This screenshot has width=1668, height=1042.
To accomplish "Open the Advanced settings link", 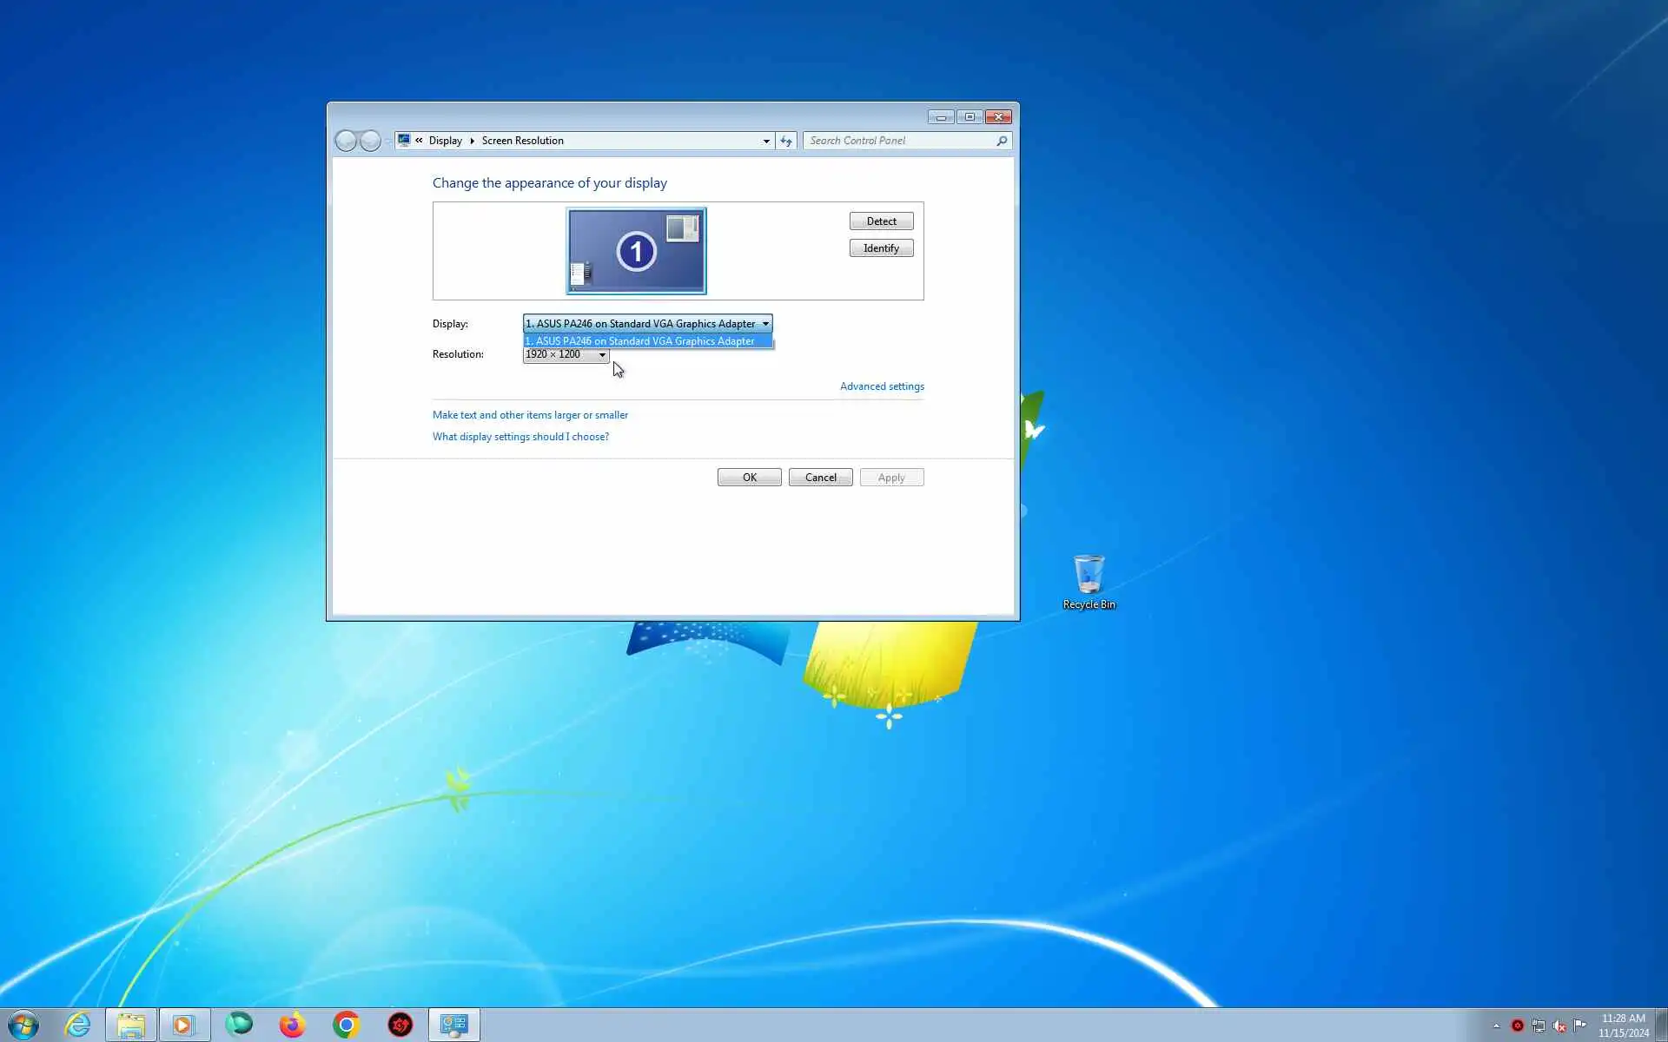I will [881, 386].
